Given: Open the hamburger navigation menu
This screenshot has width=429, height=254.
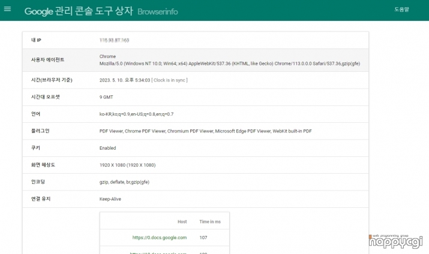Looking at the screenshot, I should [7, 9].
